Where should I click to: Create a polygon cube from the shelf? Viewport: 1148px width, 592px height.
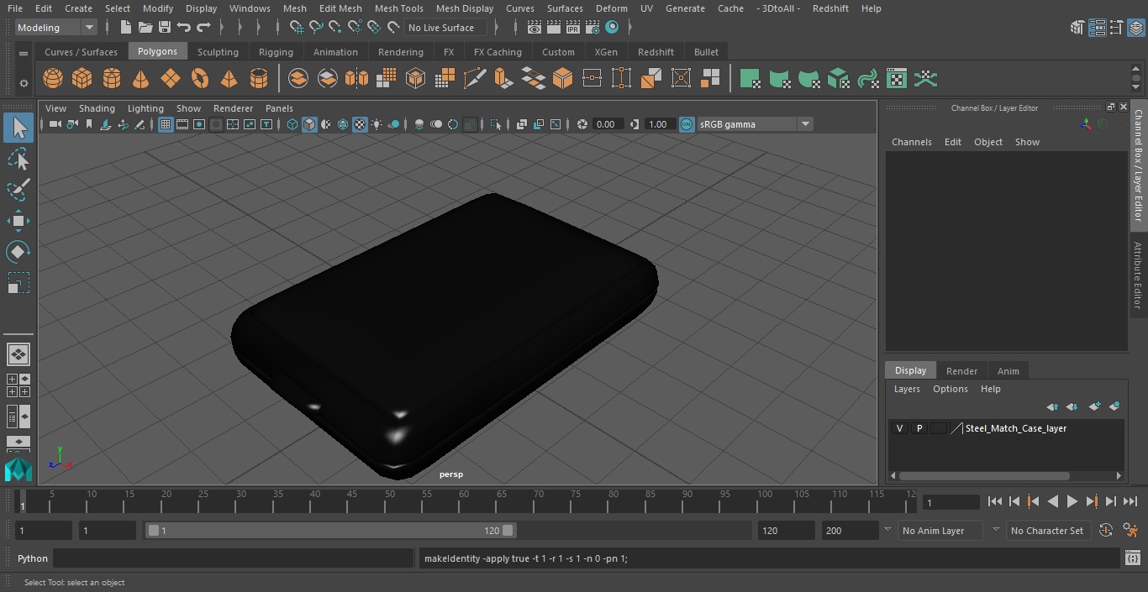click(82, 79)
